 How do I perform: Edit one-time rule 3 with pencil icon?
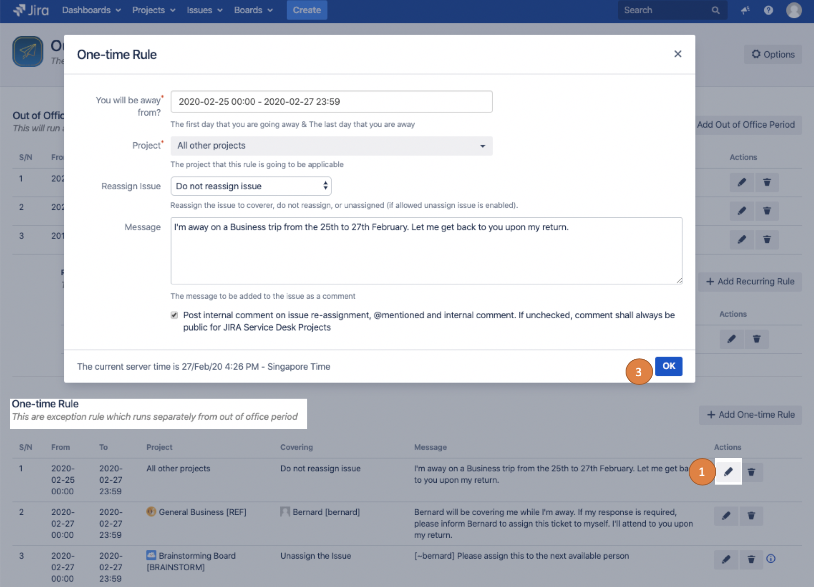click(726, 559)
